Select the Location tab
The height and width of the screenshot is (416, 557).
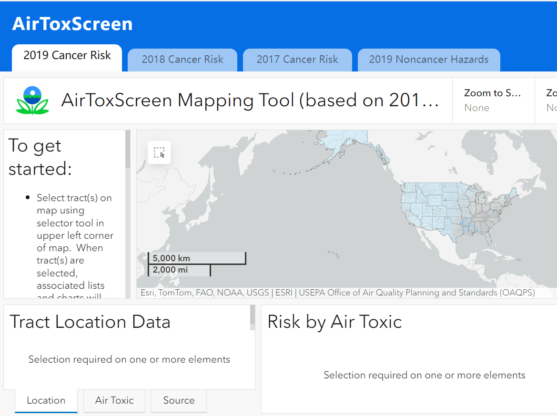tap(46, 401)
